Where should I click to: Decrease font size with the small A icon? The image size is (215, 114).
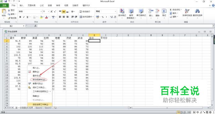(55, 12)
